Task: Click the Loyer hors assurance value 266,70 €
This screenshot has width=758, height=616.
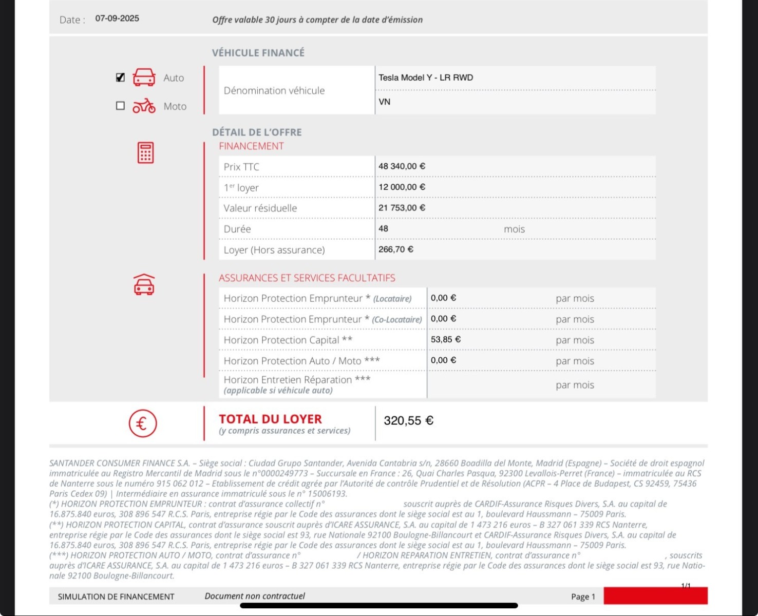Action: (396, 249)
